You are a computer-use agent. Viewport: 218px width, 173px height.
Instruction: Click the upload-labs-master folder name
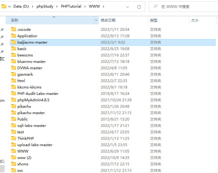click(35, 145)
